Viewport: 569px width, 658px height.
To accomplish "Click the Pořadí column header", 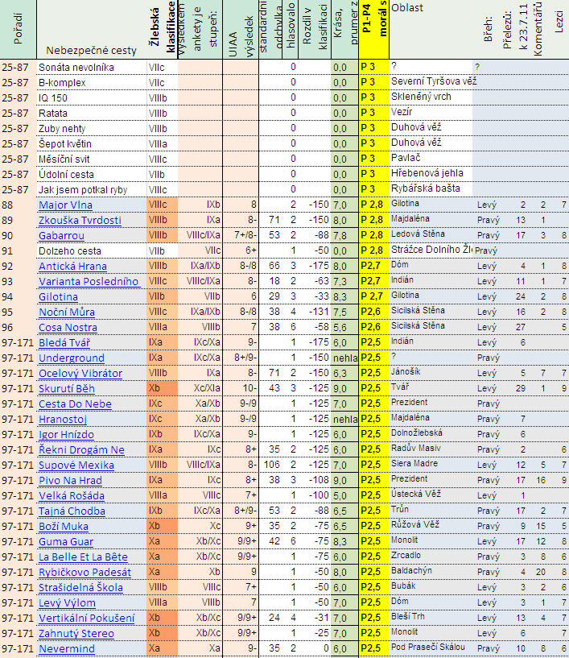I will coord(9,30).
